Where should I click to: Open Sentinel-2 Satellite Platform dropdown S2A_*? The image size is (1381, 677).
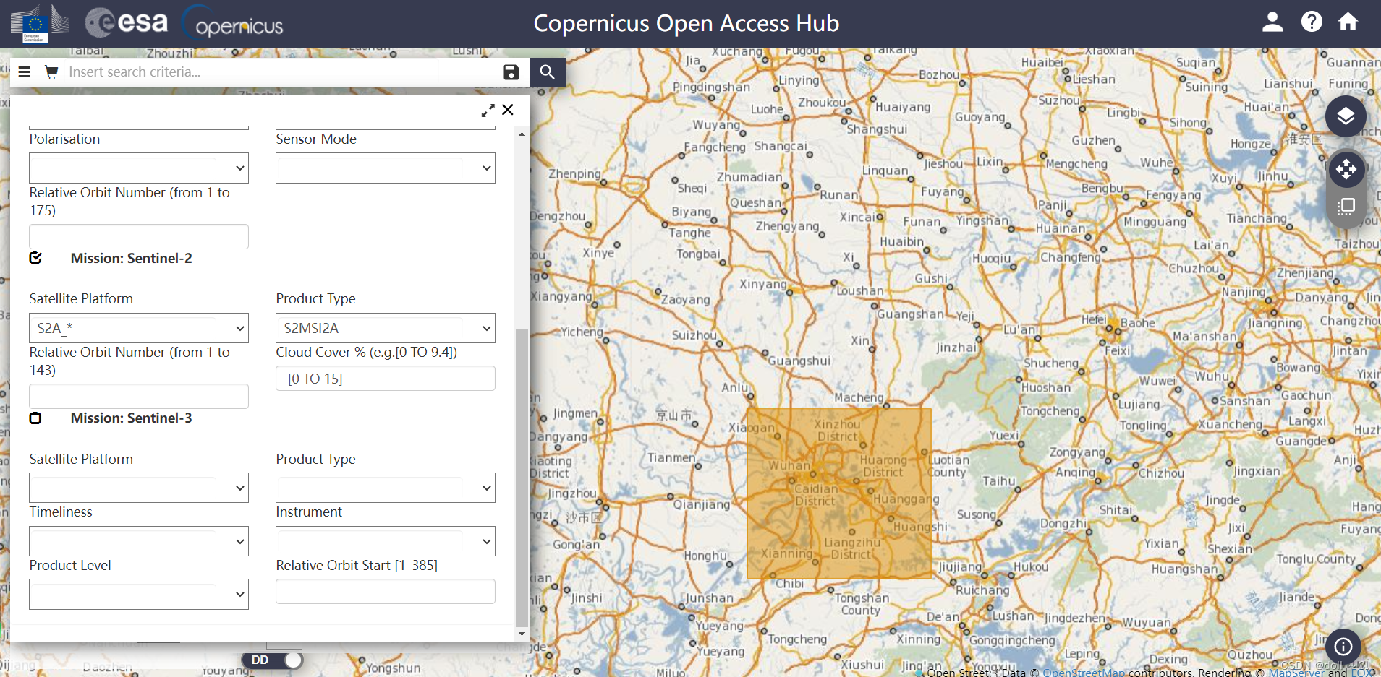[x=139, y=328]
